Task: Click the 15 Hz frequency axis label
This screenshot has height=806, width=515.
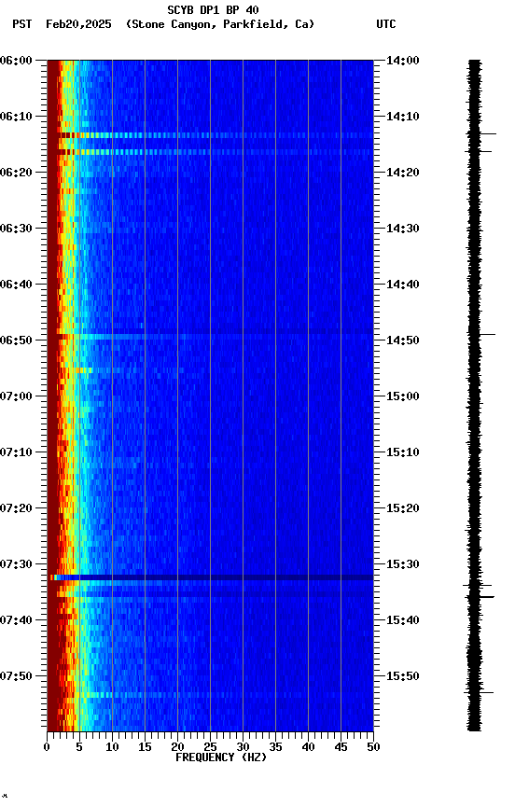Action: [x=145, y=747]
